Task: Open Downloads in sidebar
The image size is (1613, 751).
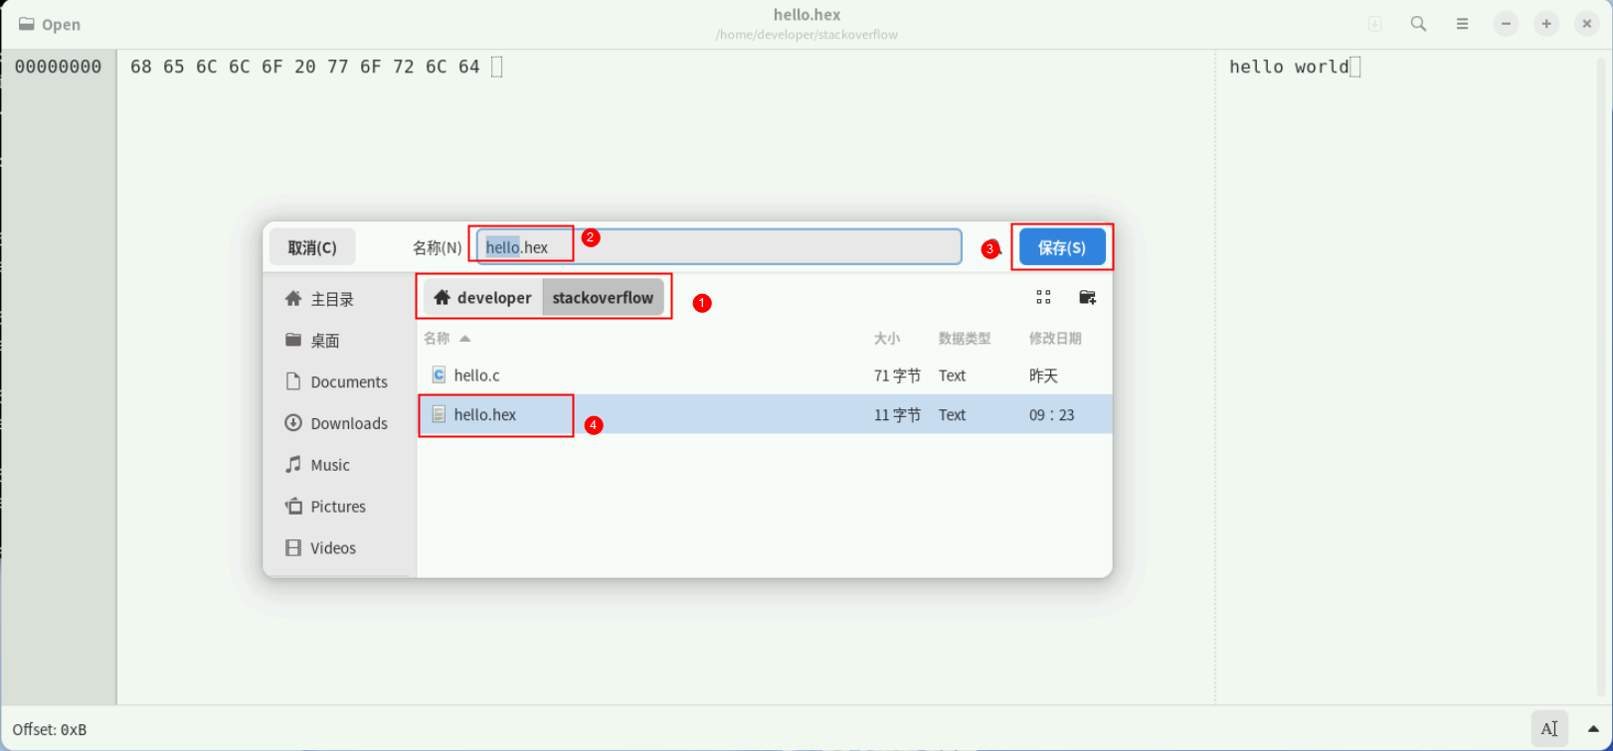Action: pyautogui.click(x=339, y=424)
